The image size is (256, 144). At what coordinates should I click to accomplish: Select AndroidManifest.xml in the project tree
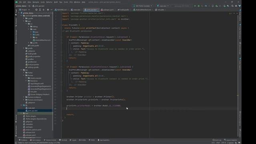(43, 40)
